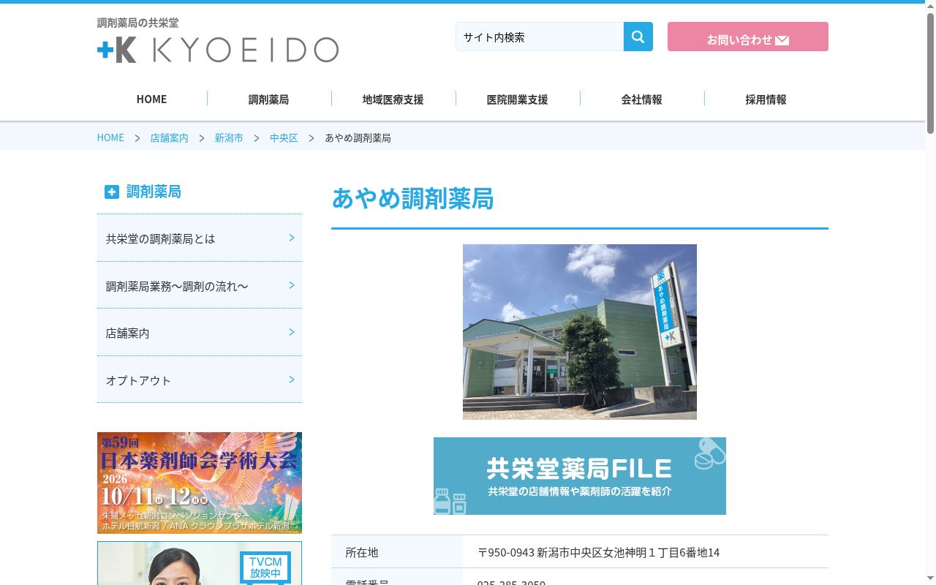Image resolution: width=936 pixels, height=585 pixels.
Task: Open the TVCM放映中 banner
Action: (x=200, y=563)
